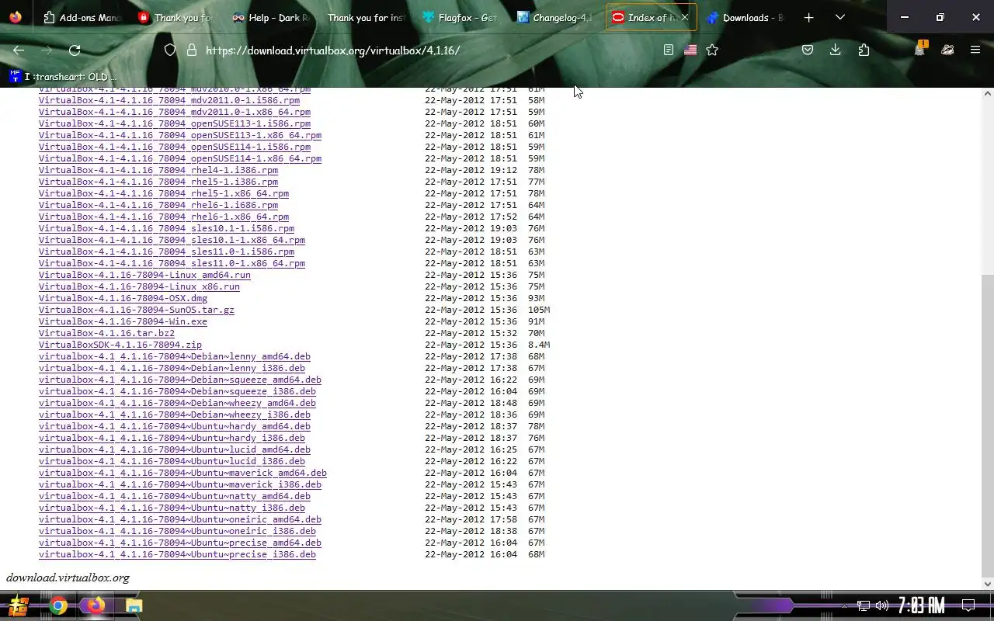Open the Ubuntu~lucid_amd64.deb link
The image size is (994, 621).
coord(175,449)
